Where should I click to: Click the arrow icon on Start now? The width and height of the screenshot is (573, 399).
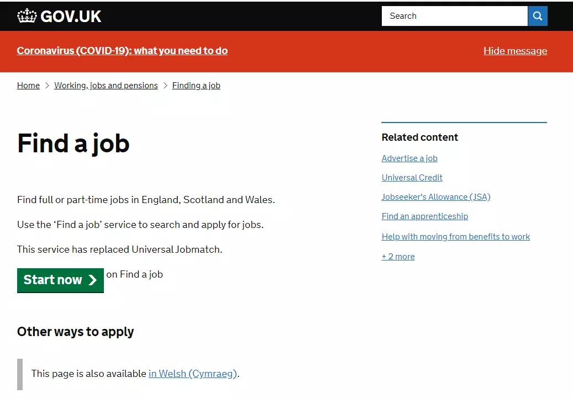pos(92,280)
